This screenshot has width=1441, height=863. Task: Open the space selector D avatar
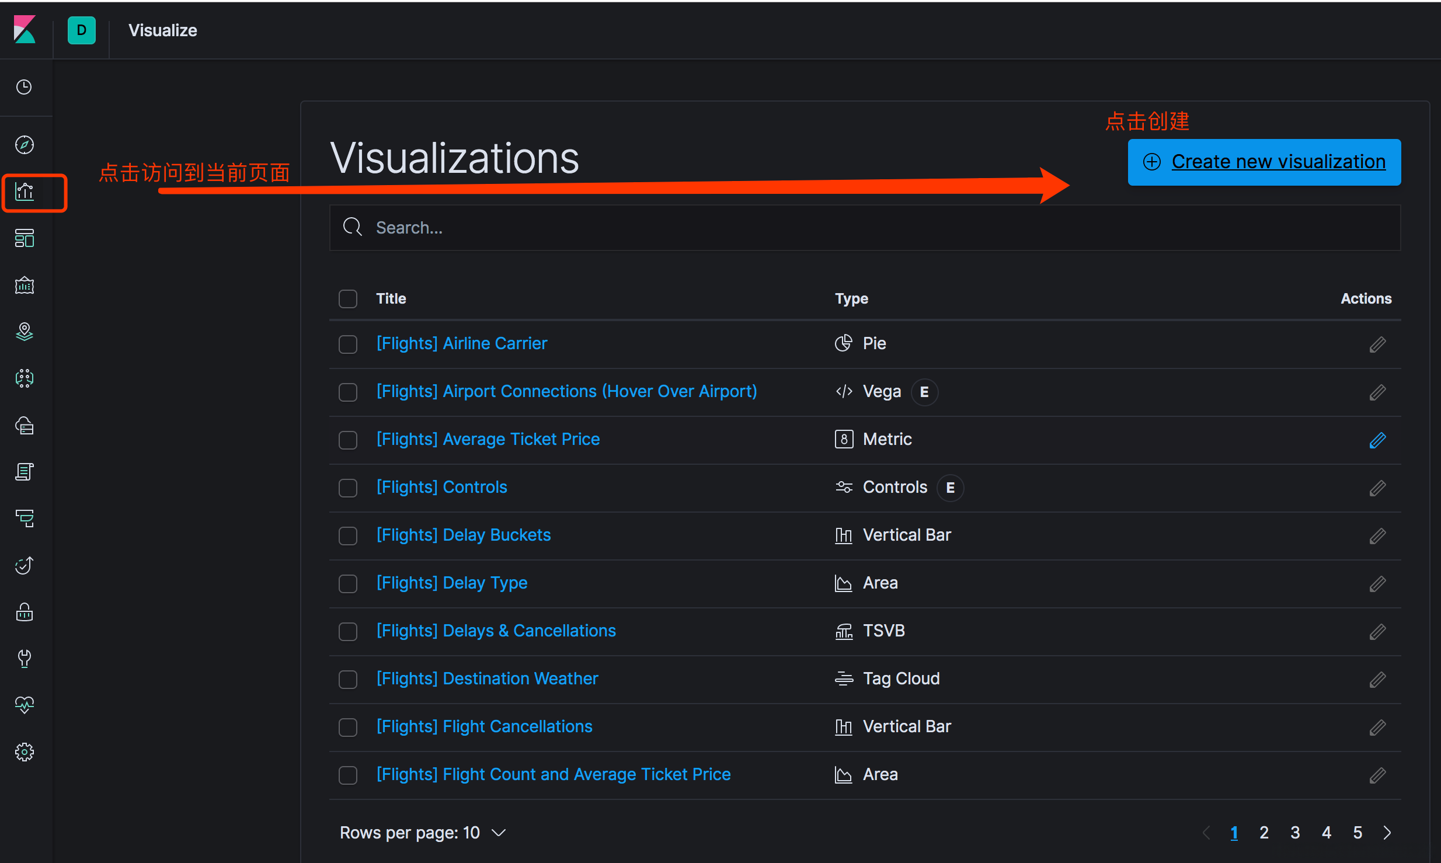tap(82, 30)
